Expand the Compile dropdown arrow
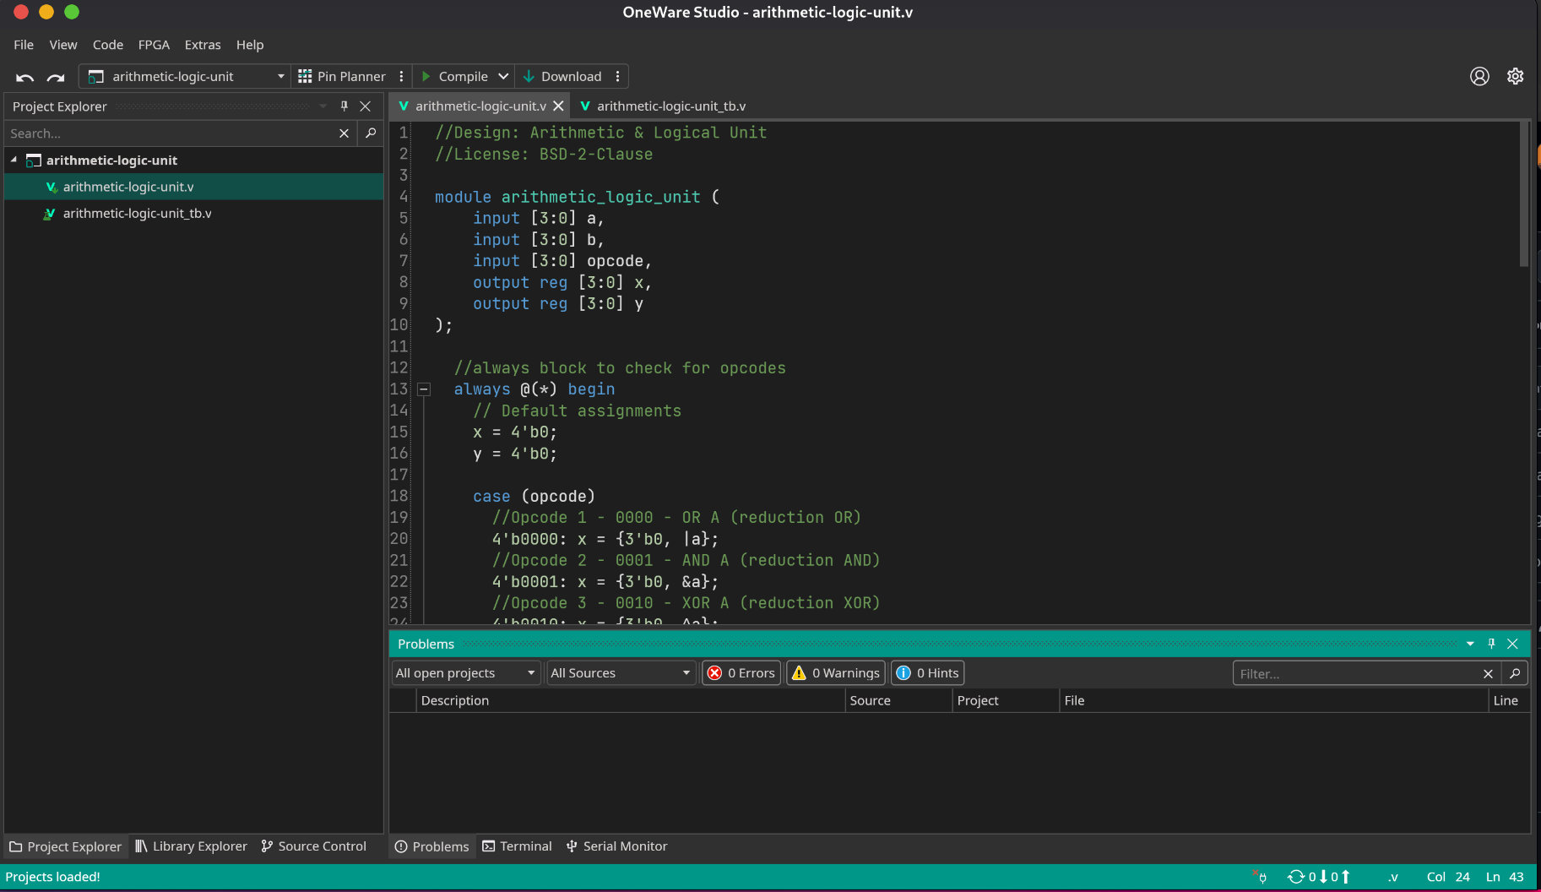Image resolution: width=1541 pixels, height=892 pixels. coord(503,76)
